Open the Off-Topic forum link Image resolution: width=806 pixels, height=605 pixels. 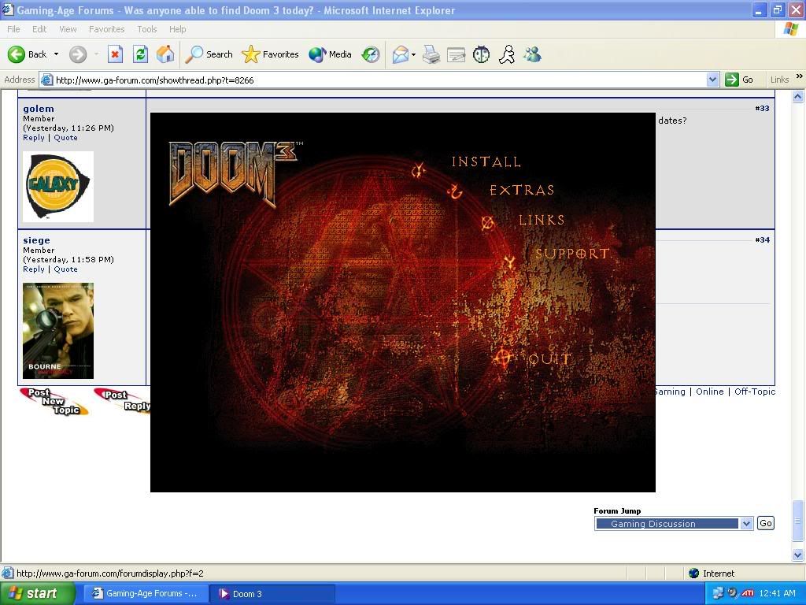pos(755,392)
